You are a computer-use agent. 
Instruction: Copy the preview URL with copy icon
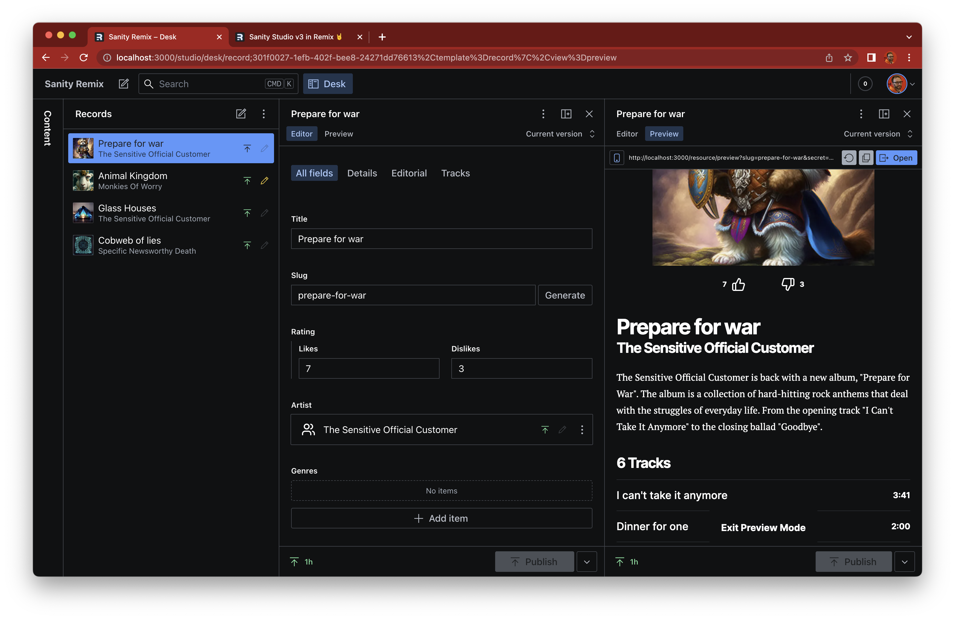pos(866,158)
